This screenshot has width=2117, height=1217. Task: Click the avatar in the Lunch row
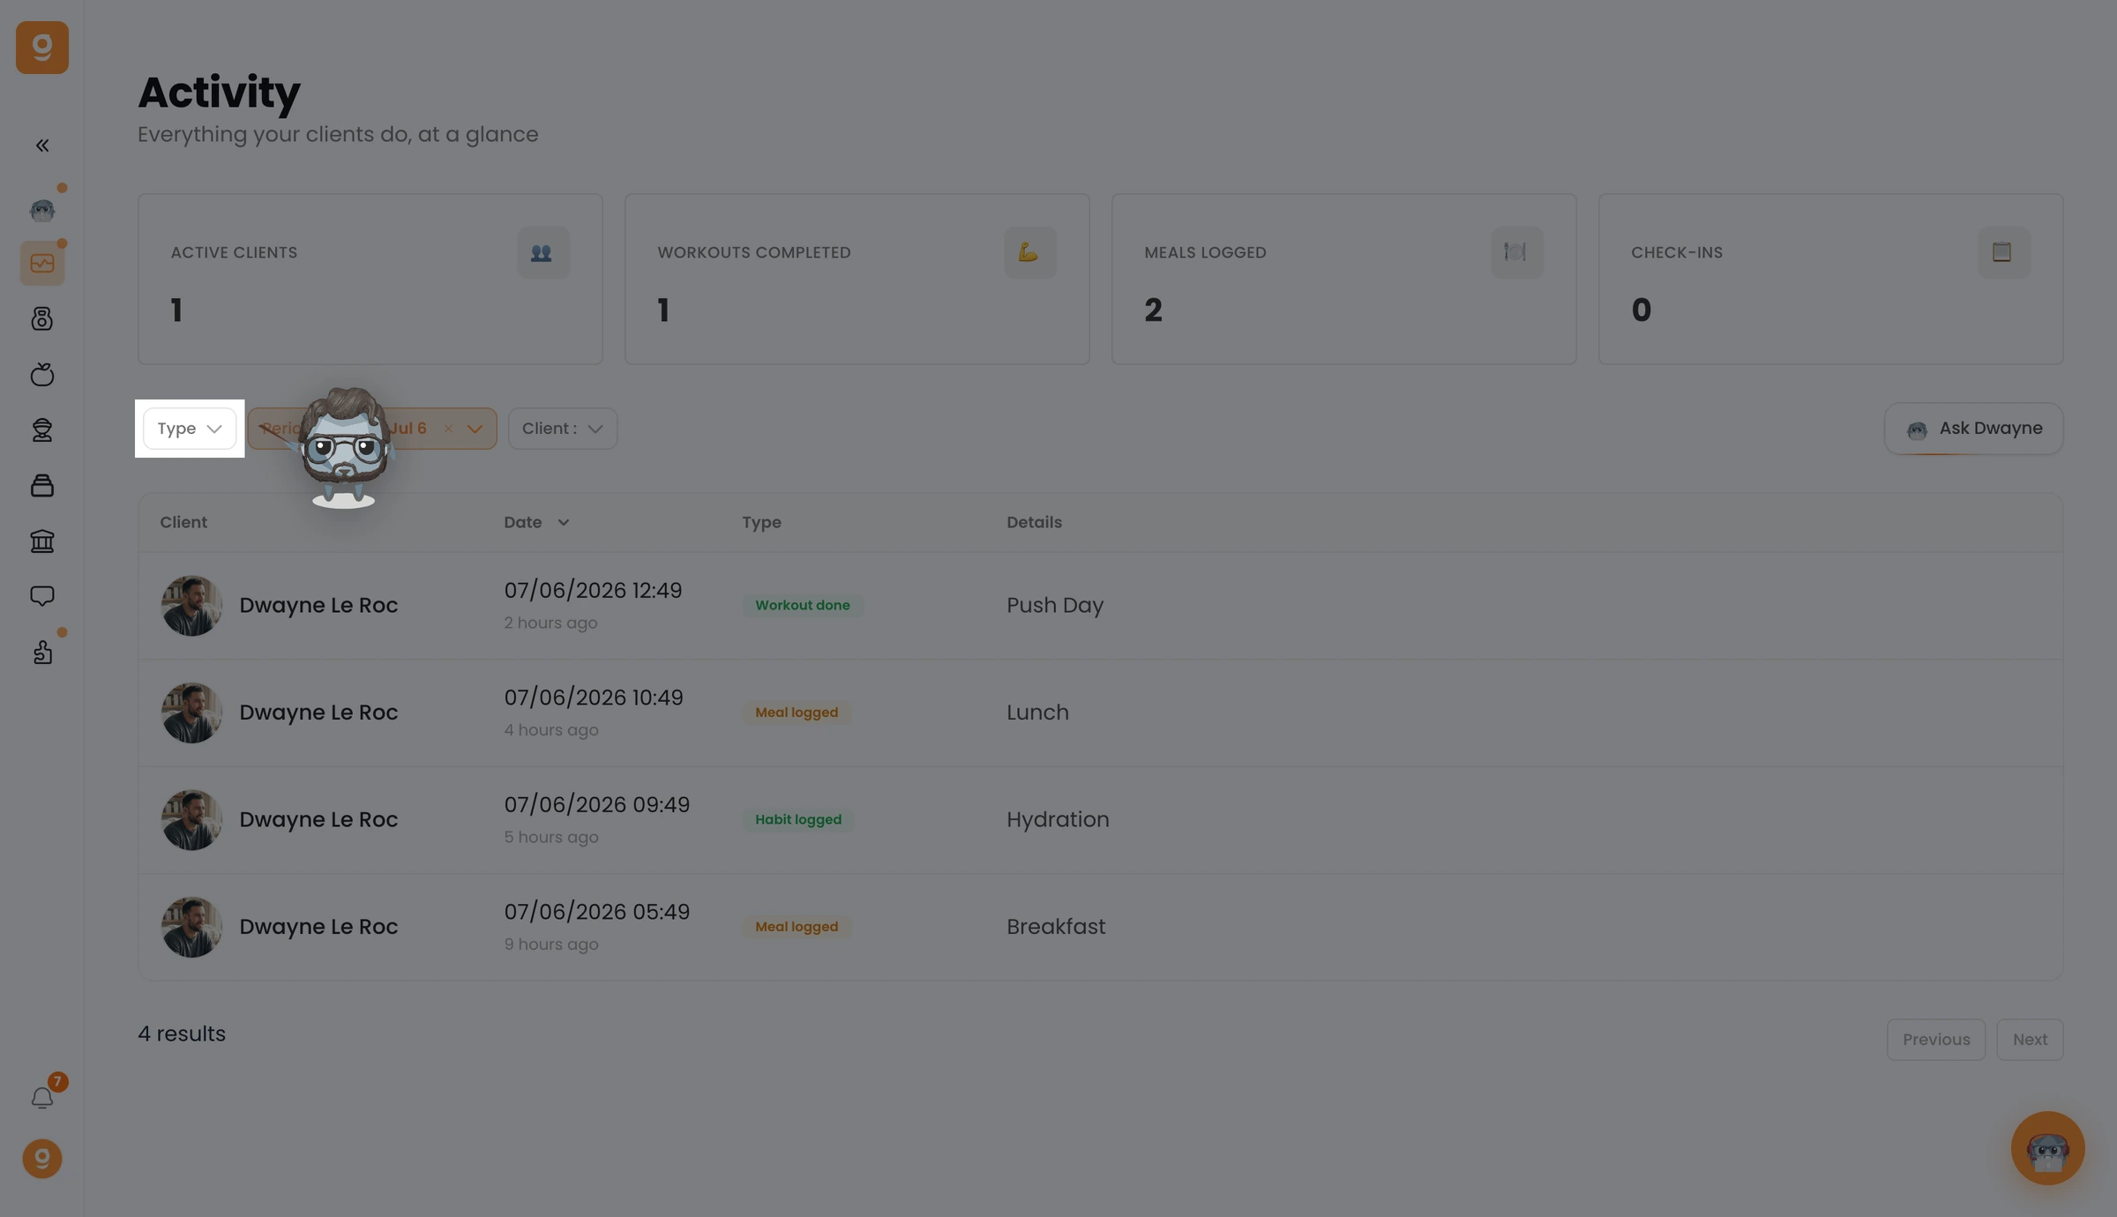(191, 713)
